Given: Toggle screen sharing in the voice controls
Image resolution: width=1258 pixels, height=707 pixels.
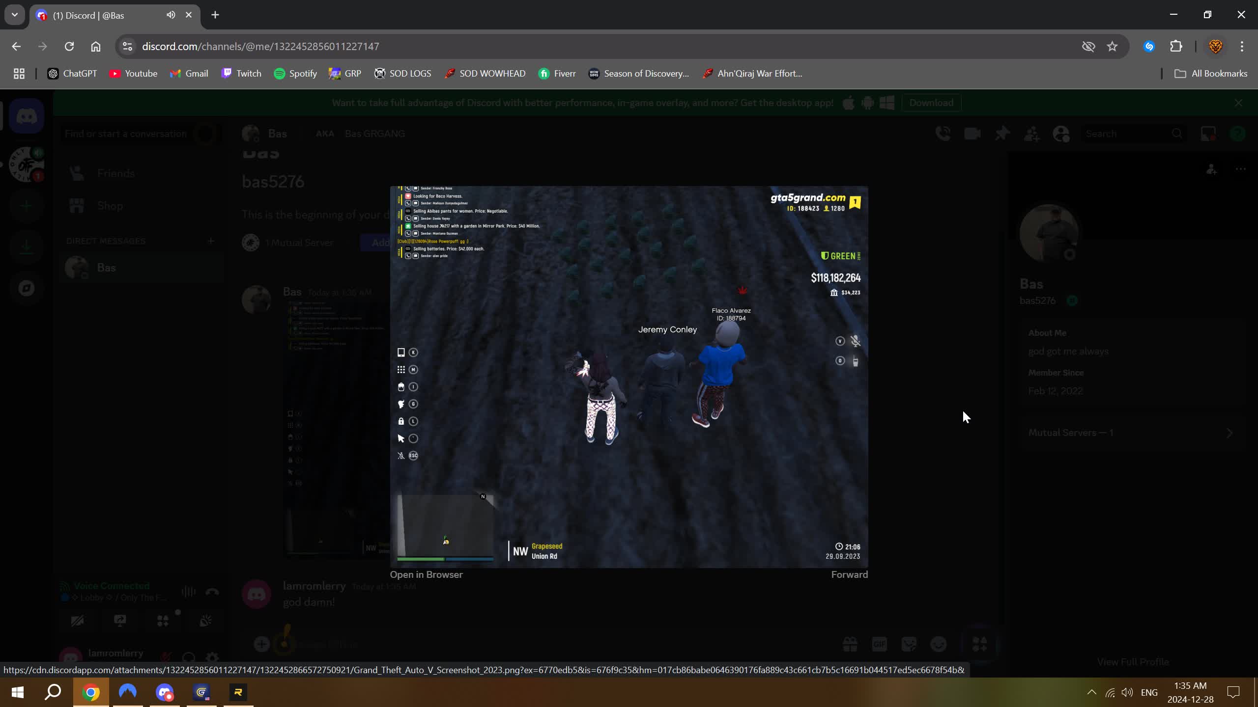Looking at the screenshot, I should [120, 622].
